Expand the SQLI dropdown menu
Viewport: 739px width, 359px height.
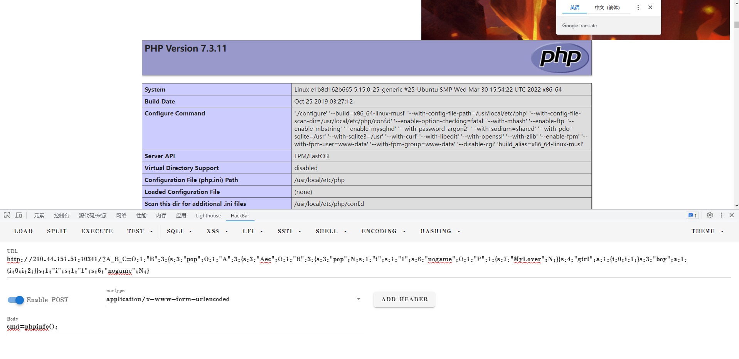point(179,231)
